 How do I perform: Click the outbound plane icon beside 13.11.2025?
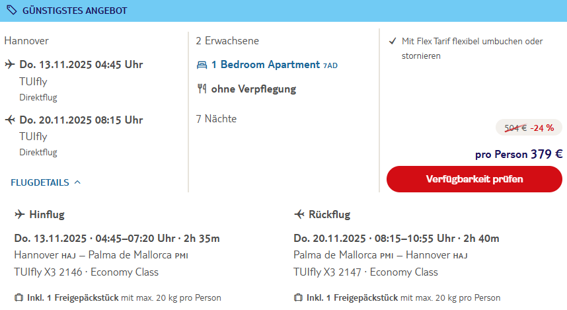(x=10, y=64)
